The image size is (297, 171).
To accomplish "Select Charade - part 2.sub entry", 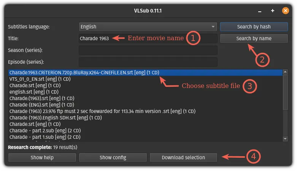I will pyautogui.click(x=45, y=130).
